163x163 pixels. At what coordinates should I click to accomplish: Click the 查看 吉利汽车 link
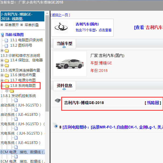pyautogui.click(x=148, y=27)
